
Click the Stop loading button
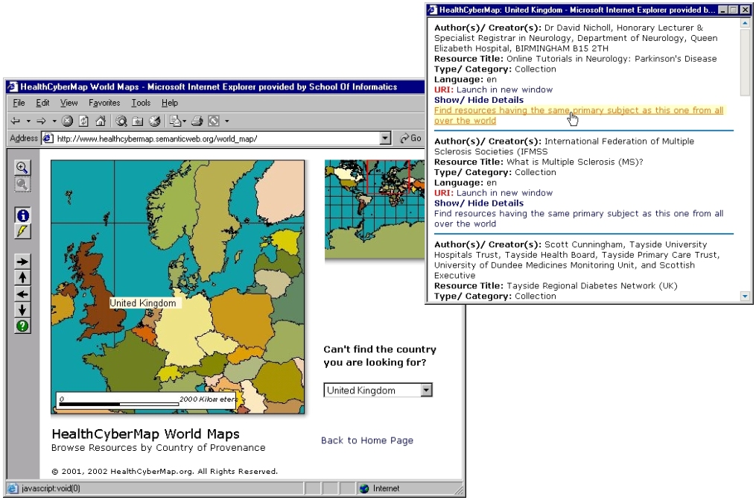68,121
